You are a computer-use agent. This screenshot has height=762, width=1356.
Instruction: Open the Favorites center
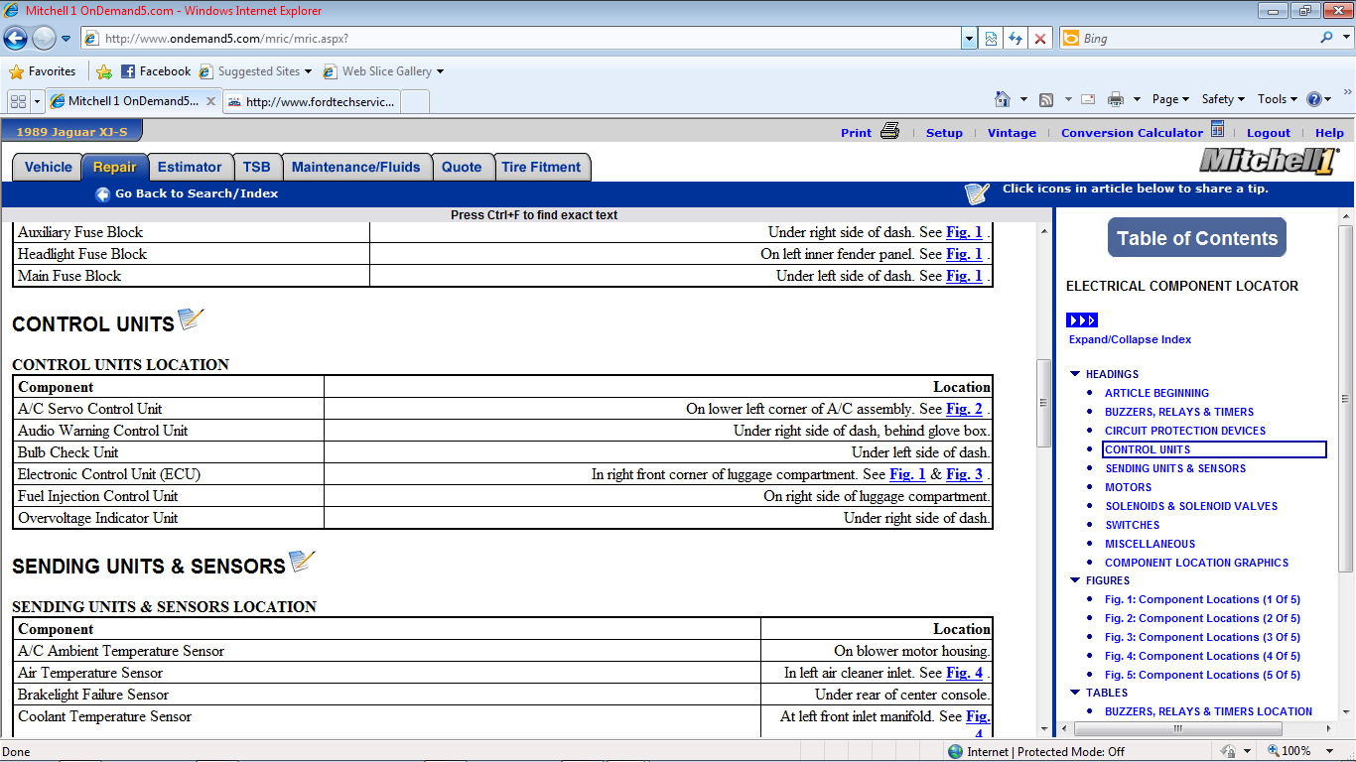point(43,71)
